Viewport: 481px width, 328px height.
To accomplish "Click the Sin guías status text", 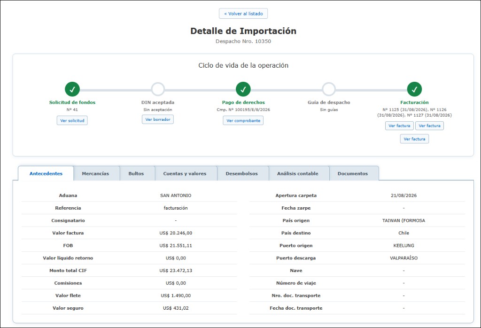I will click(x=329, y=109).
